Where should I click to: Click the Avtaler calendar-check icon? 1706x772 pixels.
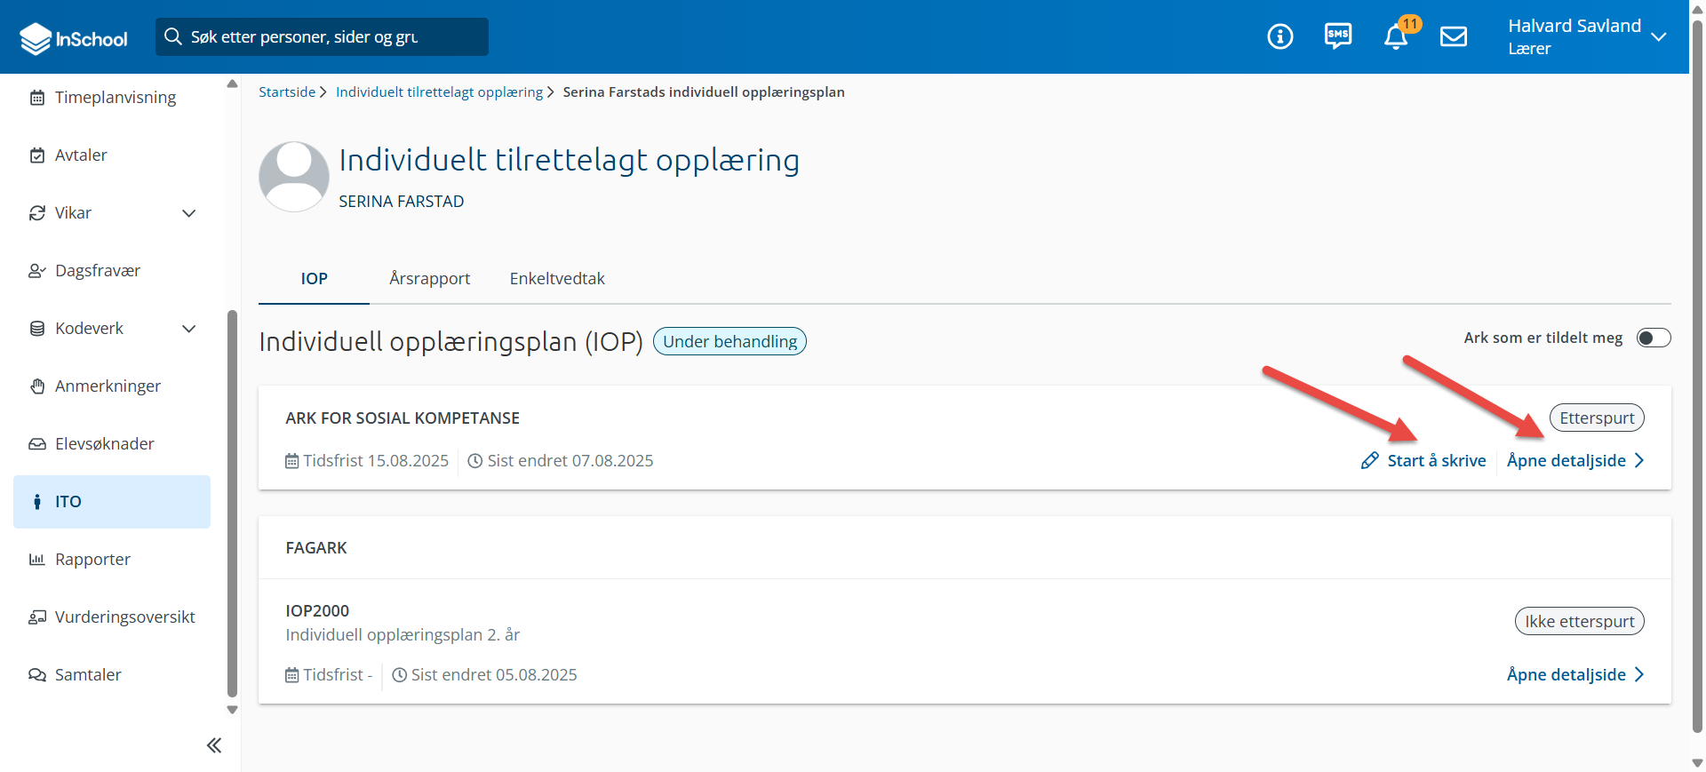[x=37, y=155]
